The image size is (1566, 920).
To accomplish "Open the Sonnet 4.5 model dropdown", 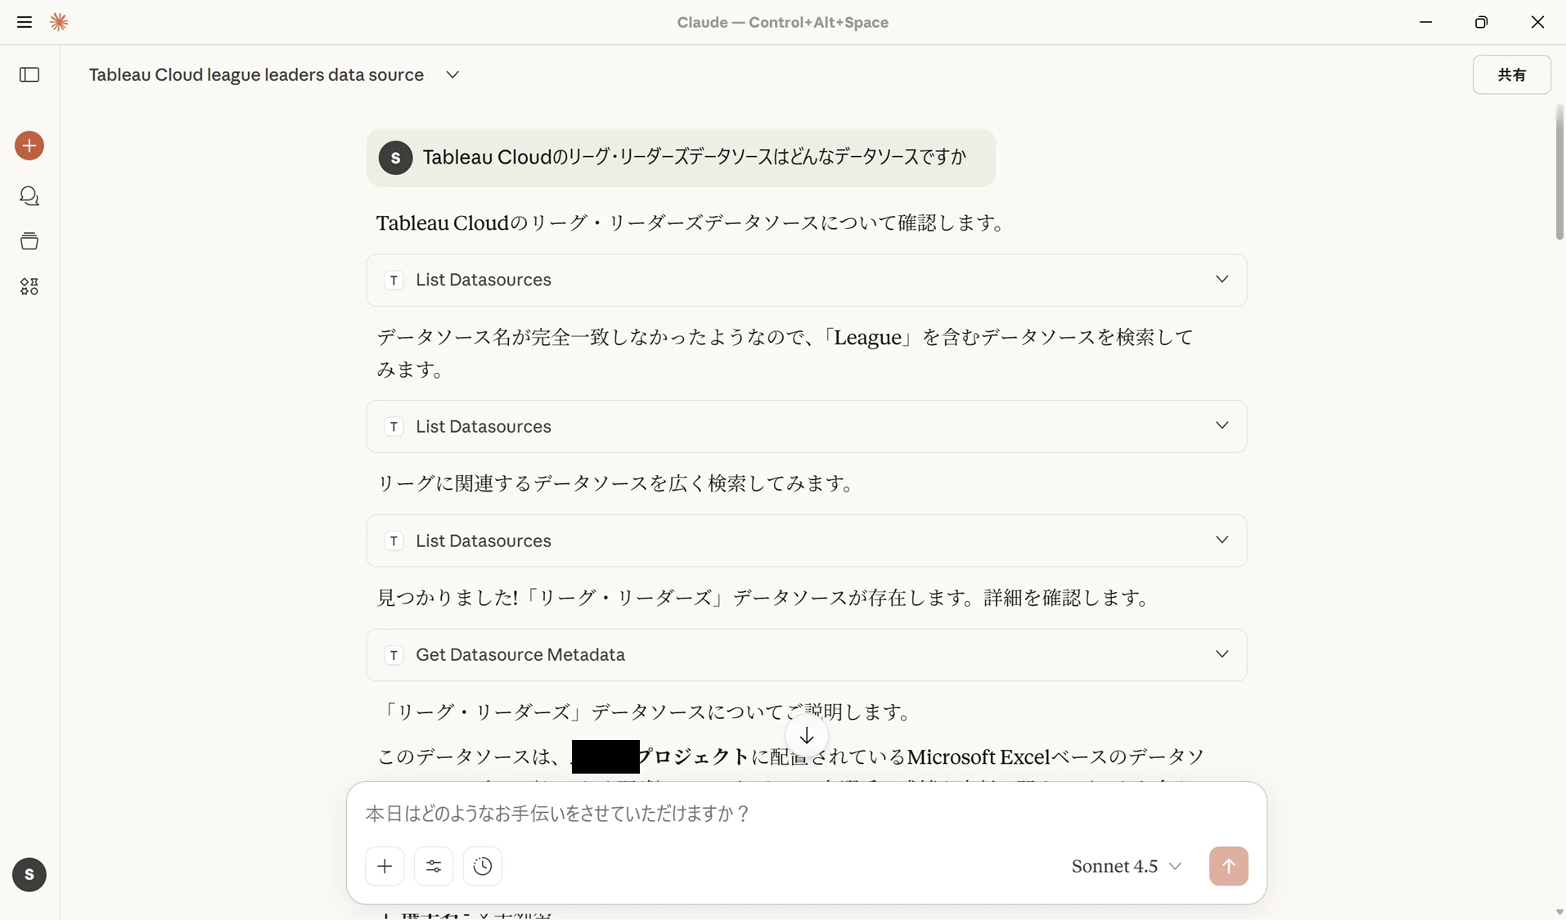I will coord(1126,866).
